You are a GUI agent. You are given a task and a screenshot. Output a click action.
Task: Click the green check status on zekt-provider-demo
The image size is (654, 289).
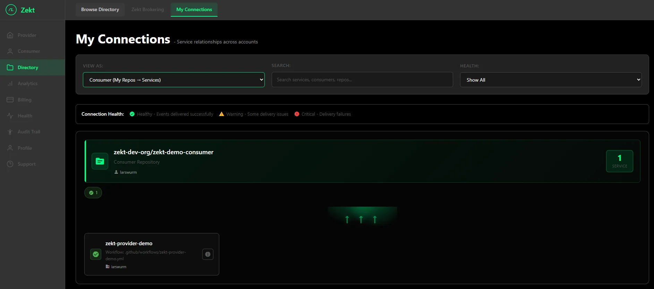point(96,254)
